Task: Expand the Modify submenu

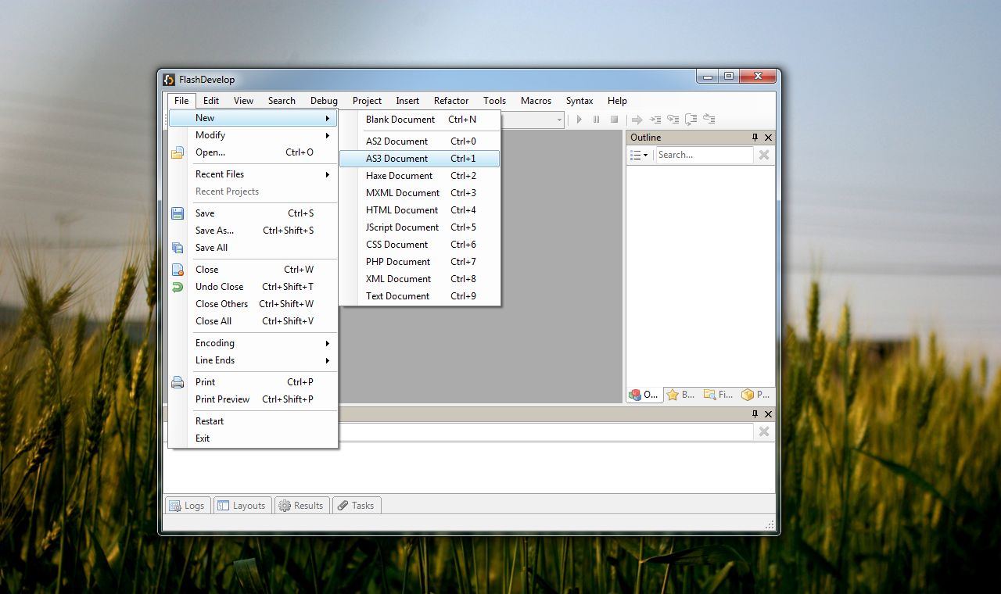Action: click(253, 135)
